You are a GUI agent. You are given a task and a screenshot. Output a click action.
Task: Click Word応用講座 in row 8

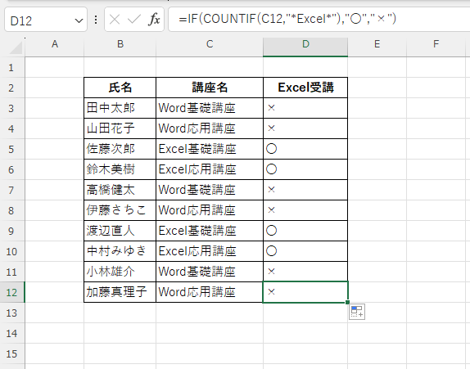(x=210, y=210)
